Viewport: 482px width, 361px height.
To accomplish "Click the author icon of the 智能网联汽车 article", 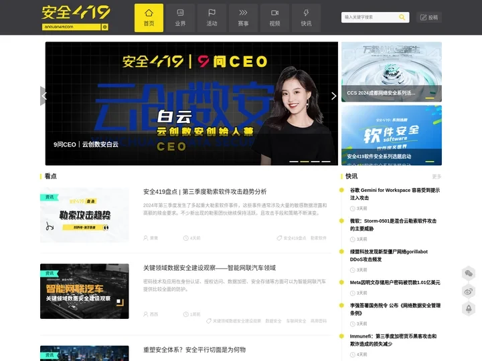I will click(146, 314).
